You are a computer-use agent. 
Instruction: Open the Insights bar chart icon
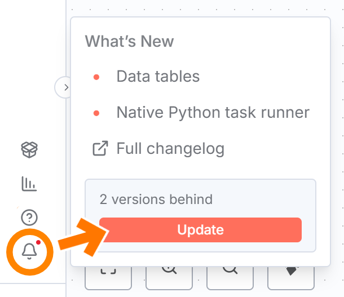tap(29, 183)
